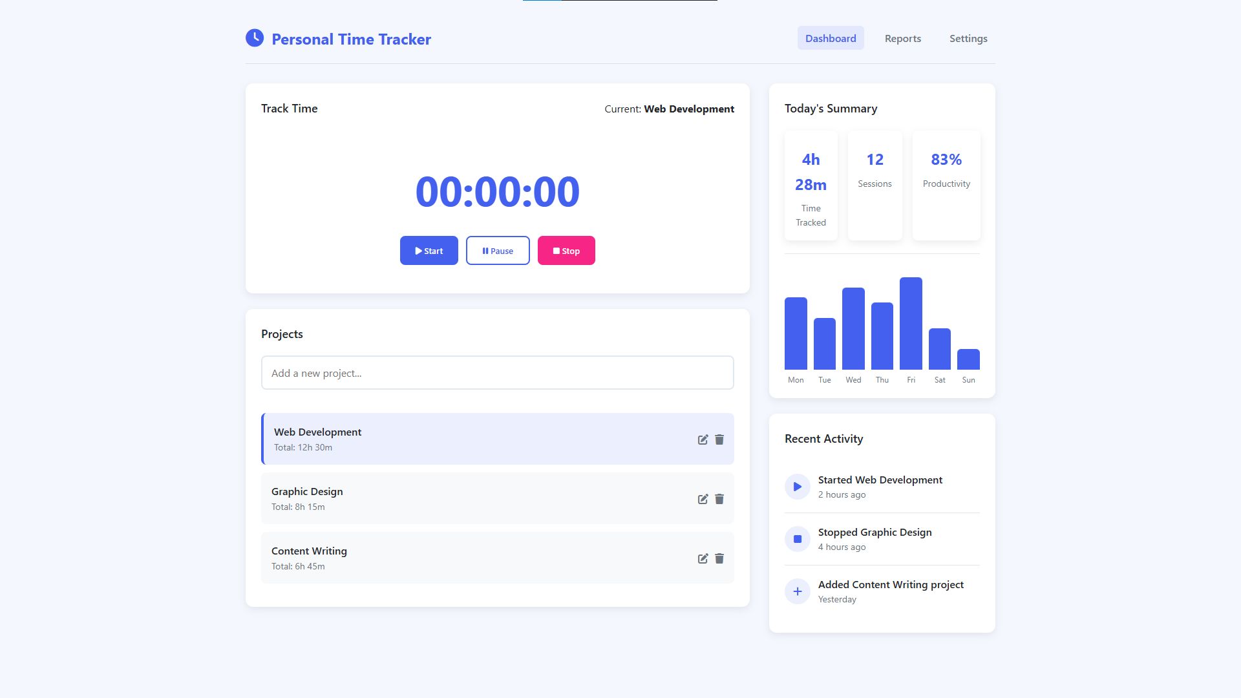Edit the Web Development project
This screenshot has height=698, width=1241.
coord(703,439)
